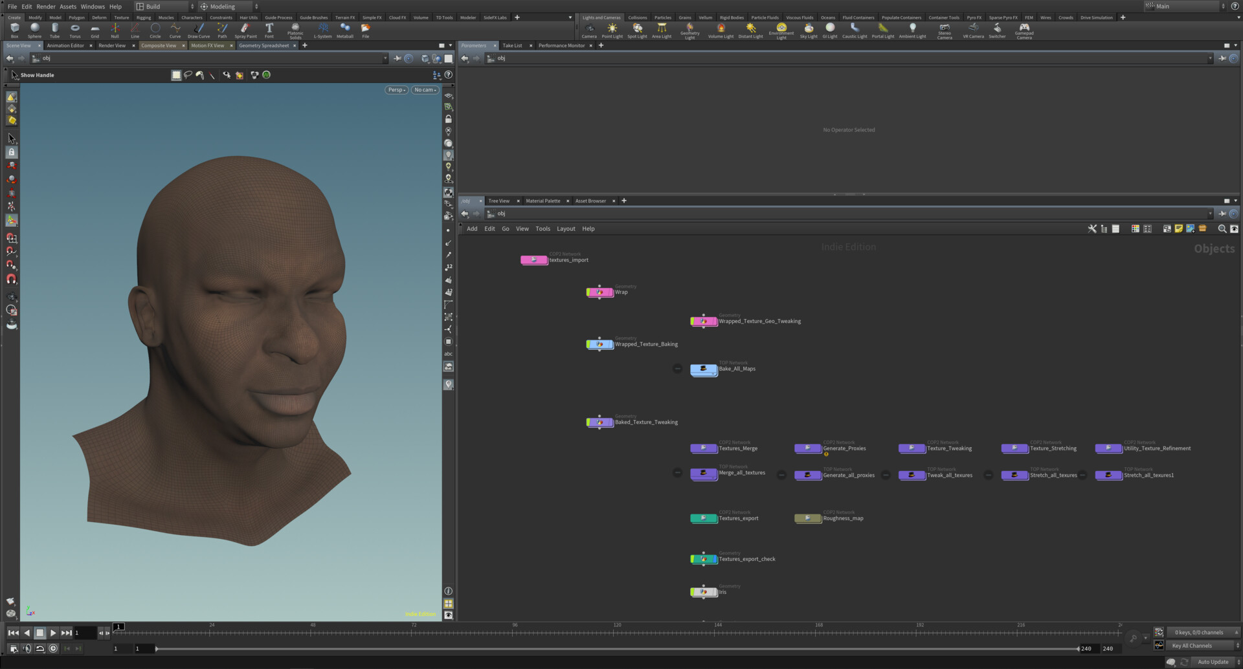Select the Spray Paint shelf tool
Viewport: 1243px width, 669px height.
245,28
